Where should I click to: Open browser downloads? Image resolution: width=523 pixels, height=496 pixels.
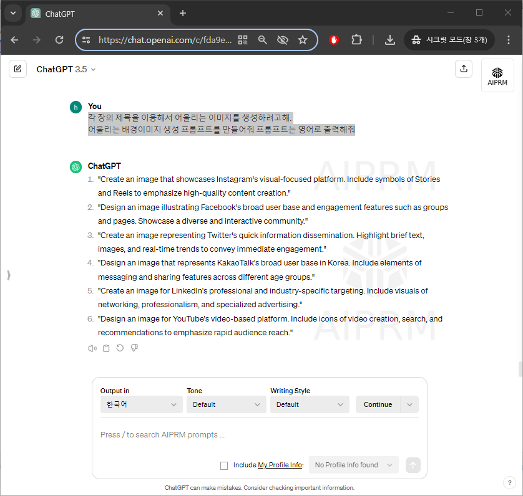390,40
